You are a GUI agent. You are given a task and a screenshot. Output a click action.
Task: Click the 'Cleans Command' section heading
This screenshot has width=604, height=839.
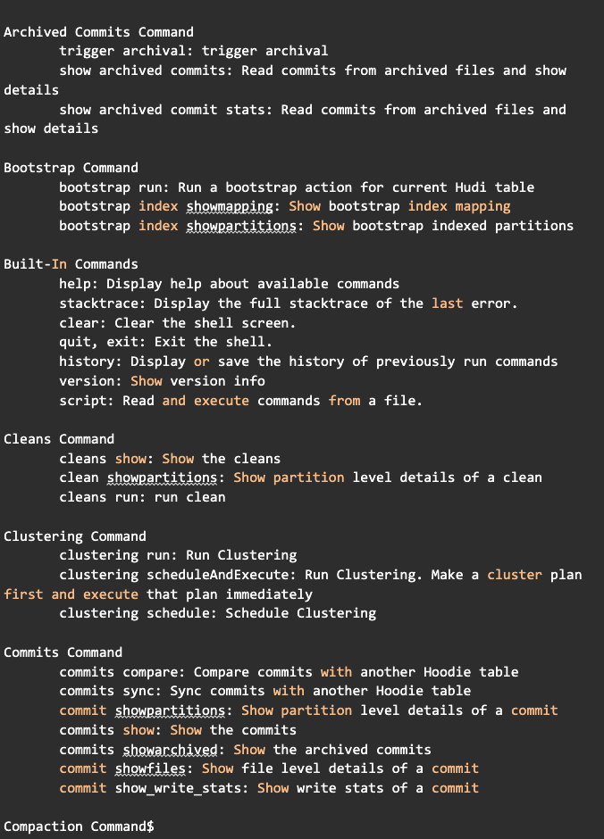[x=59, y=439]
